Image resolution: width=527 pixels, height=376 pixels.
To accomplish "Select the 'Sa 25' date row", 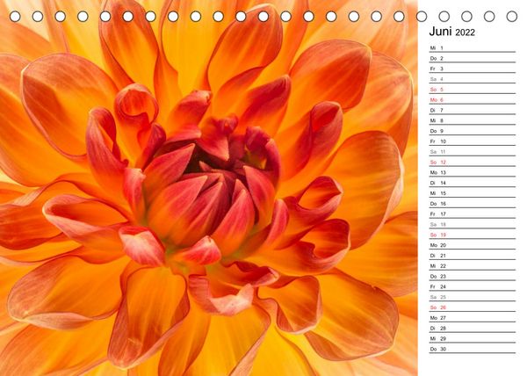I will coord(473,297).
